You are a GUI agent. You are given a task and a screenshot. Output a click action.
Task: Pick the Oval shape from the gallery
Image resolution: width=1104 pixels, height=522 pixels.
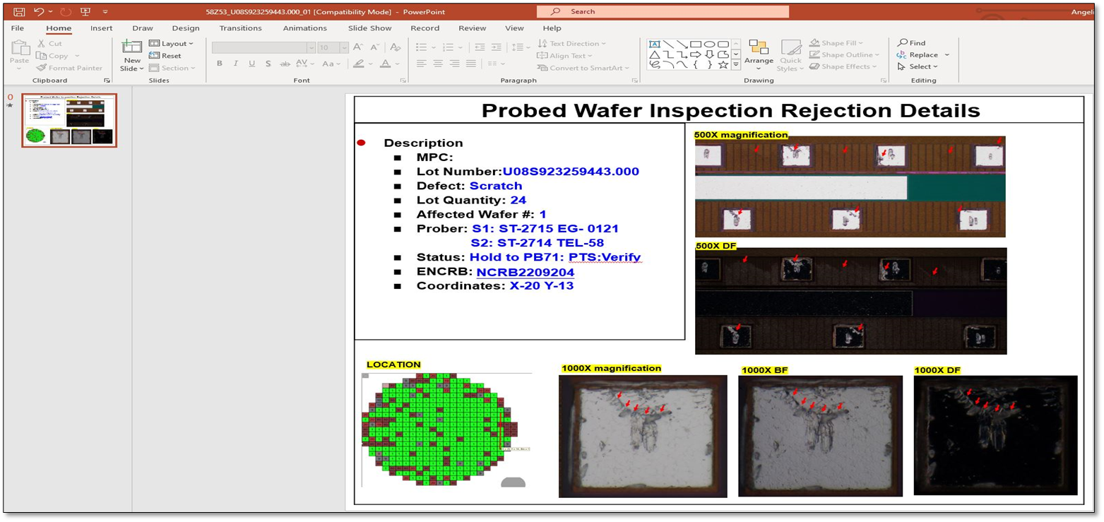[x=710, y=44]
